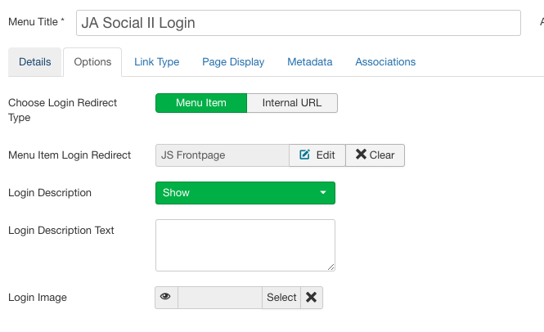544x332 pixels.
Task: Go to the Page Display tab
Action: pos(233,62)
